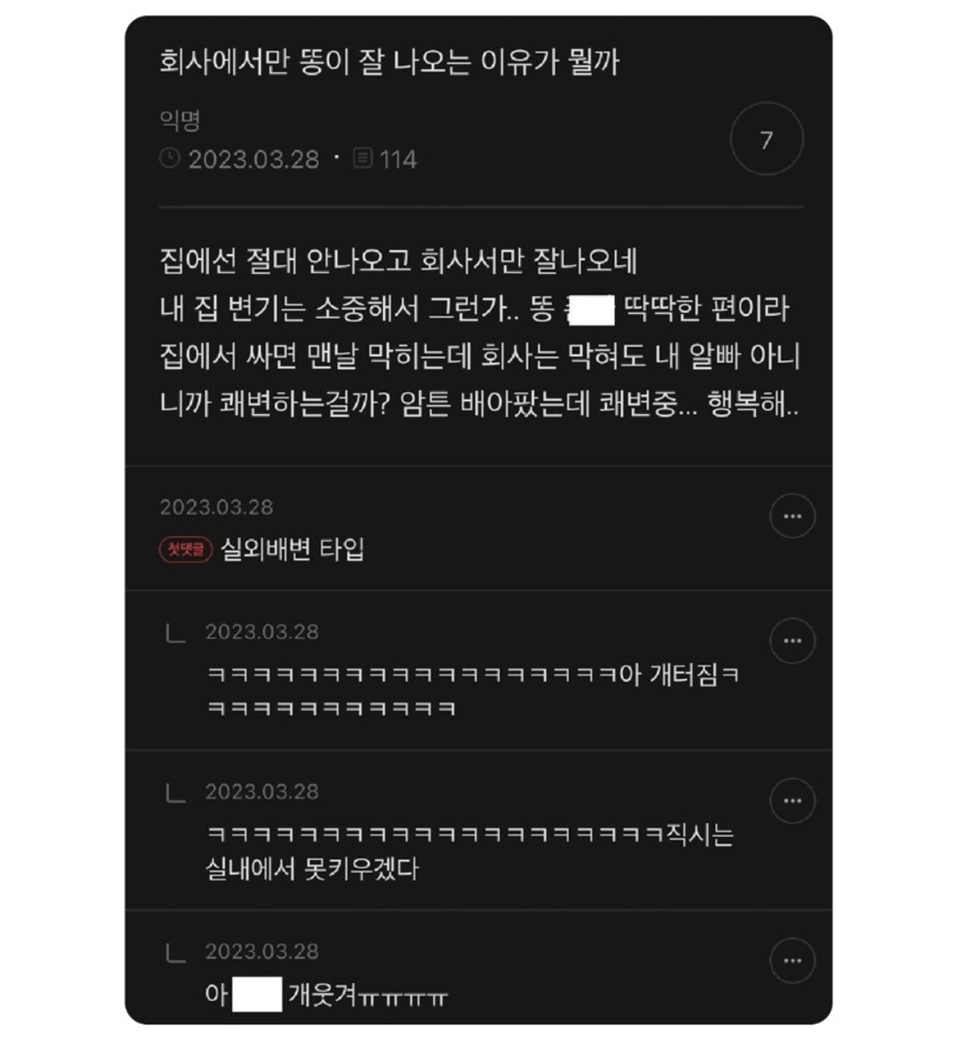Click the 첫댓글 red badge
Screen dimensions: 957x1050
coord(186,549)
